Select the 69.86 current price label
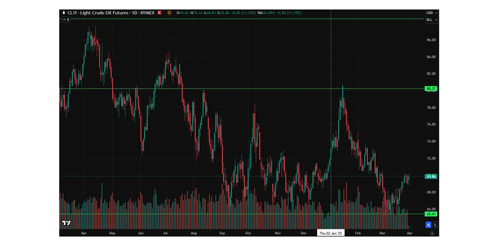This screenshot has height=246, width=498. pos(431,176)
